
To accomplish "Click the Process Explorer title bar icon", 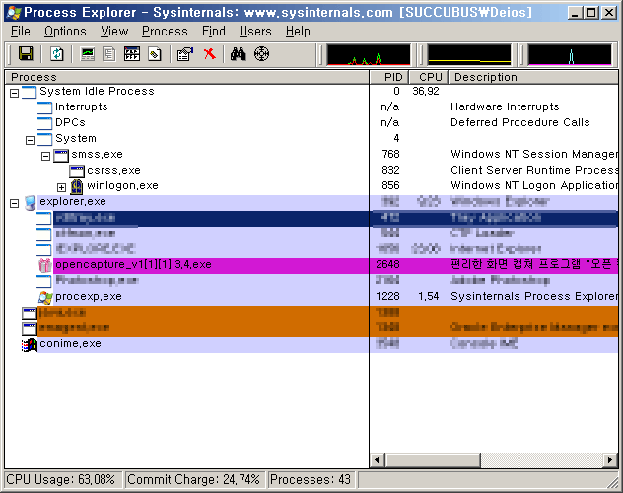I will [x=14, y=12].
